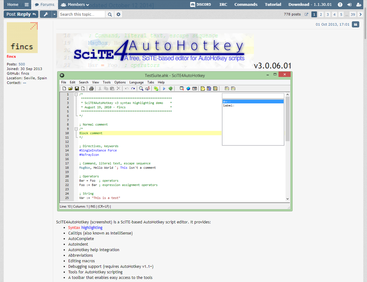Click the Redo icon in SciTE toolbar

[133, 88]
